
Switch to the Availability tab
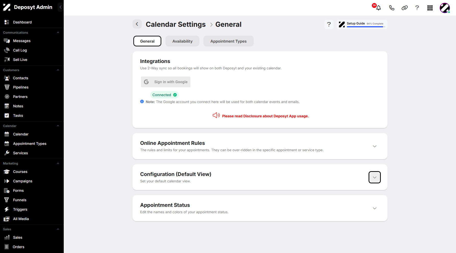click(x=183, y=41)
